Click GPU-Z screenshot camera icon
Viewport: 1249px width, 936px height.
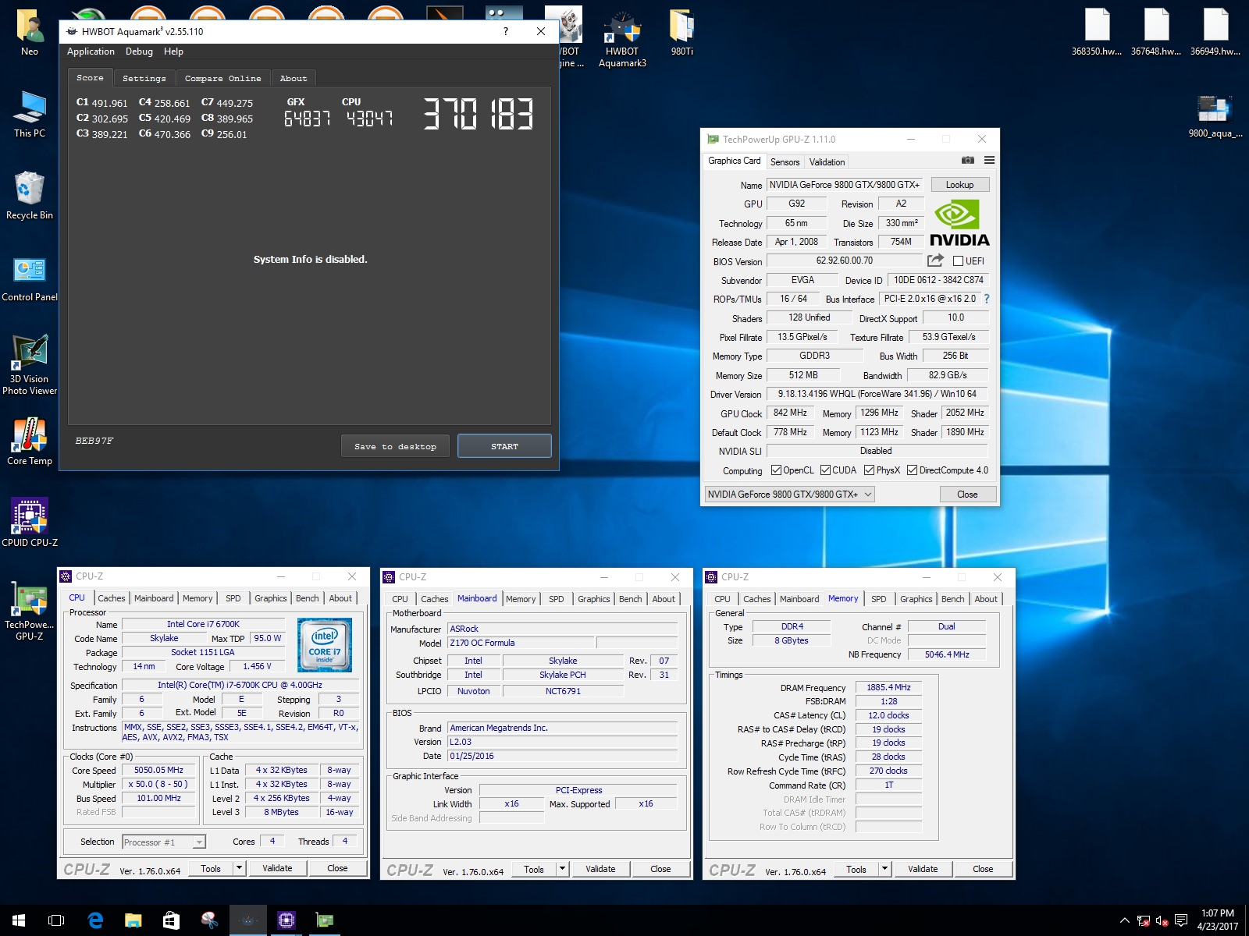[968, 160]
